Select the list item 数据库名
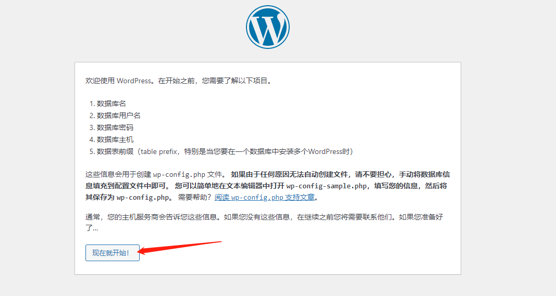 click(x=112, y=104)
